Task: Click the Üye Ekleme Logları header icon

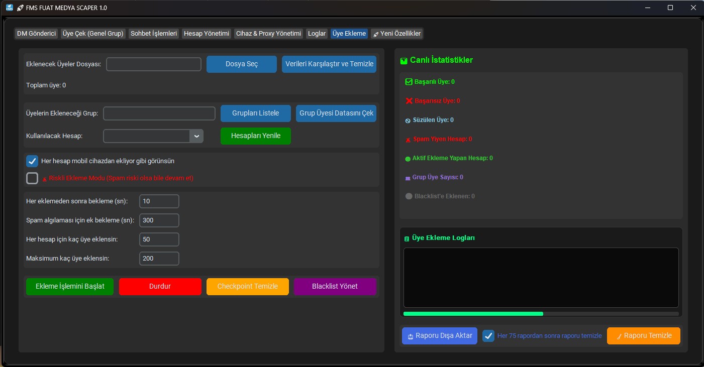Action: pos(407,238)
